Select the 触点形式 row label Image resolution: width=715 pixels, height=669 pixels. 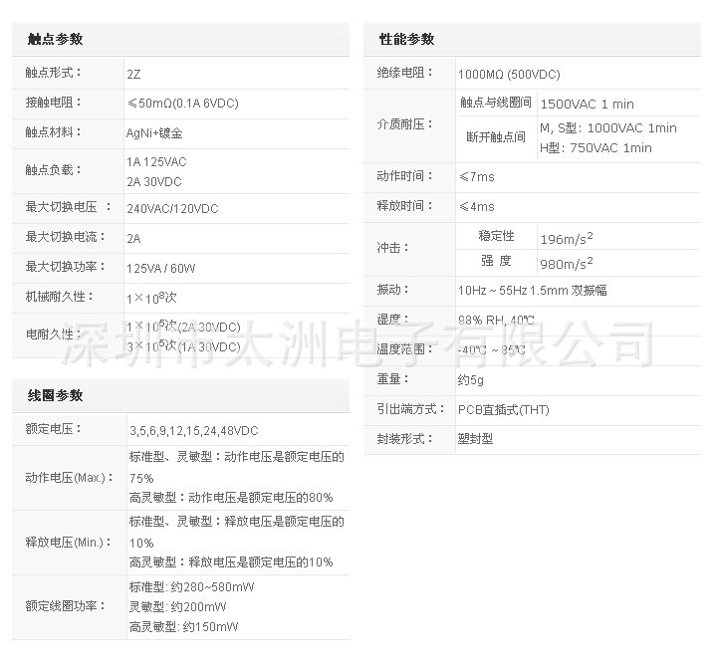click(54, 73)
